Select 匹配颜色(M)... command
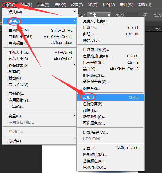 coord(111,155)
